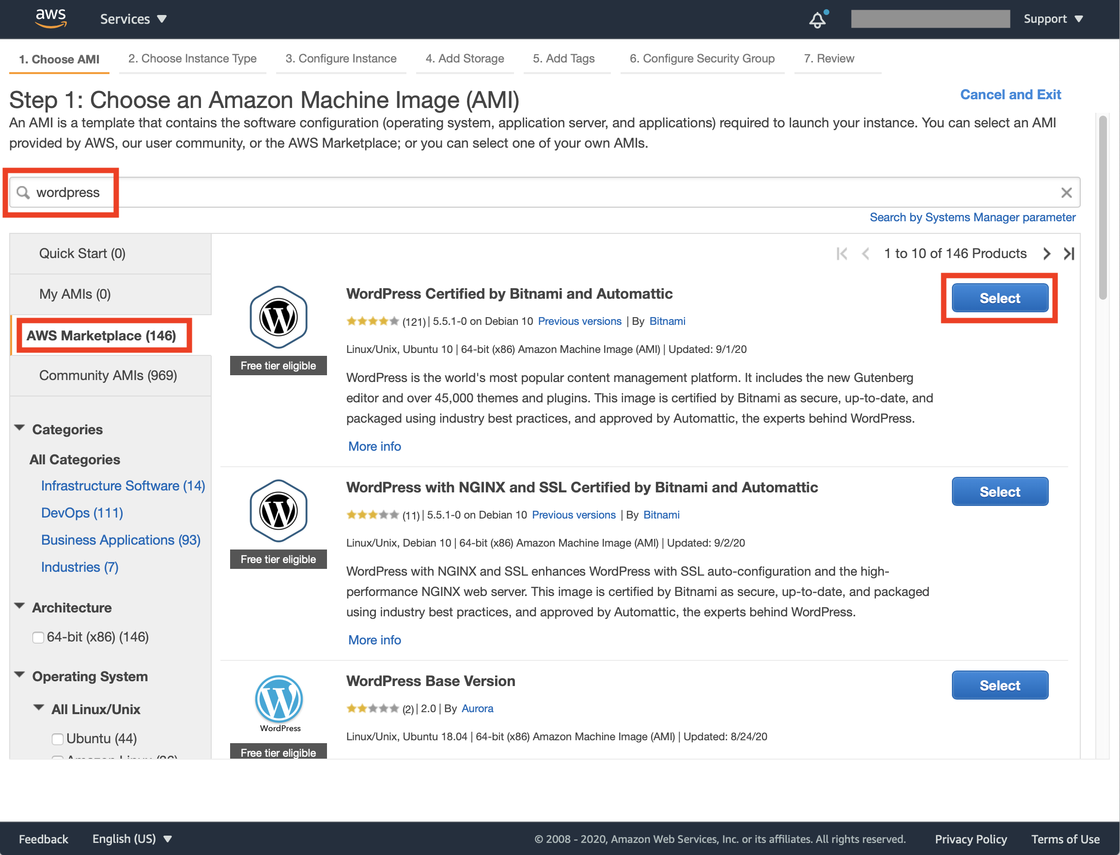Click Cancel and Exit
1120x855 pixels.
click(x=1011, y=95)
